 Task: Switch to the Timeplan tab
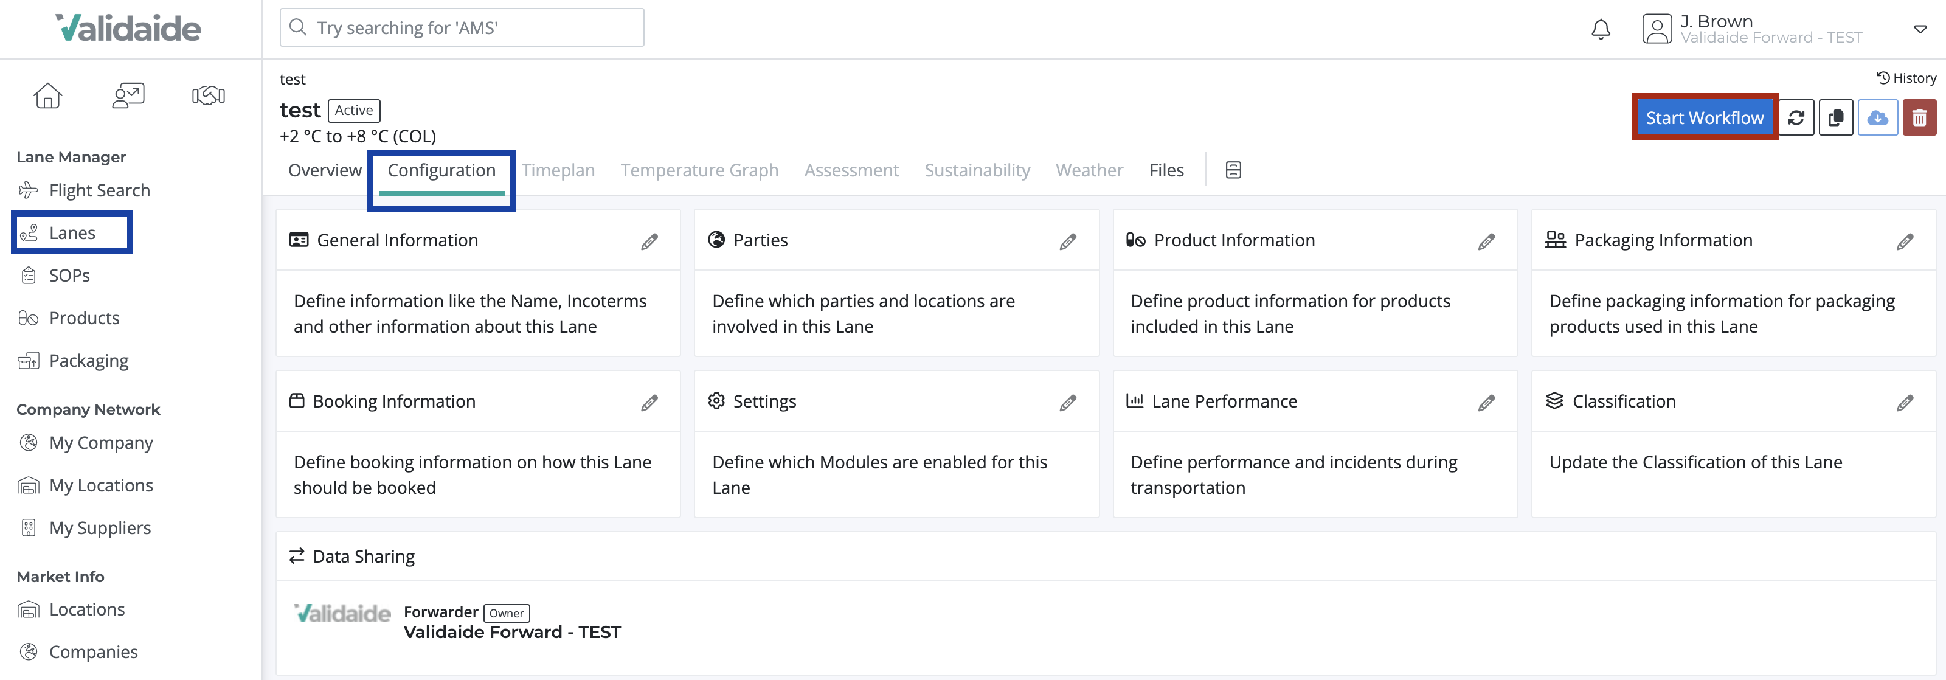coord(558,171)
